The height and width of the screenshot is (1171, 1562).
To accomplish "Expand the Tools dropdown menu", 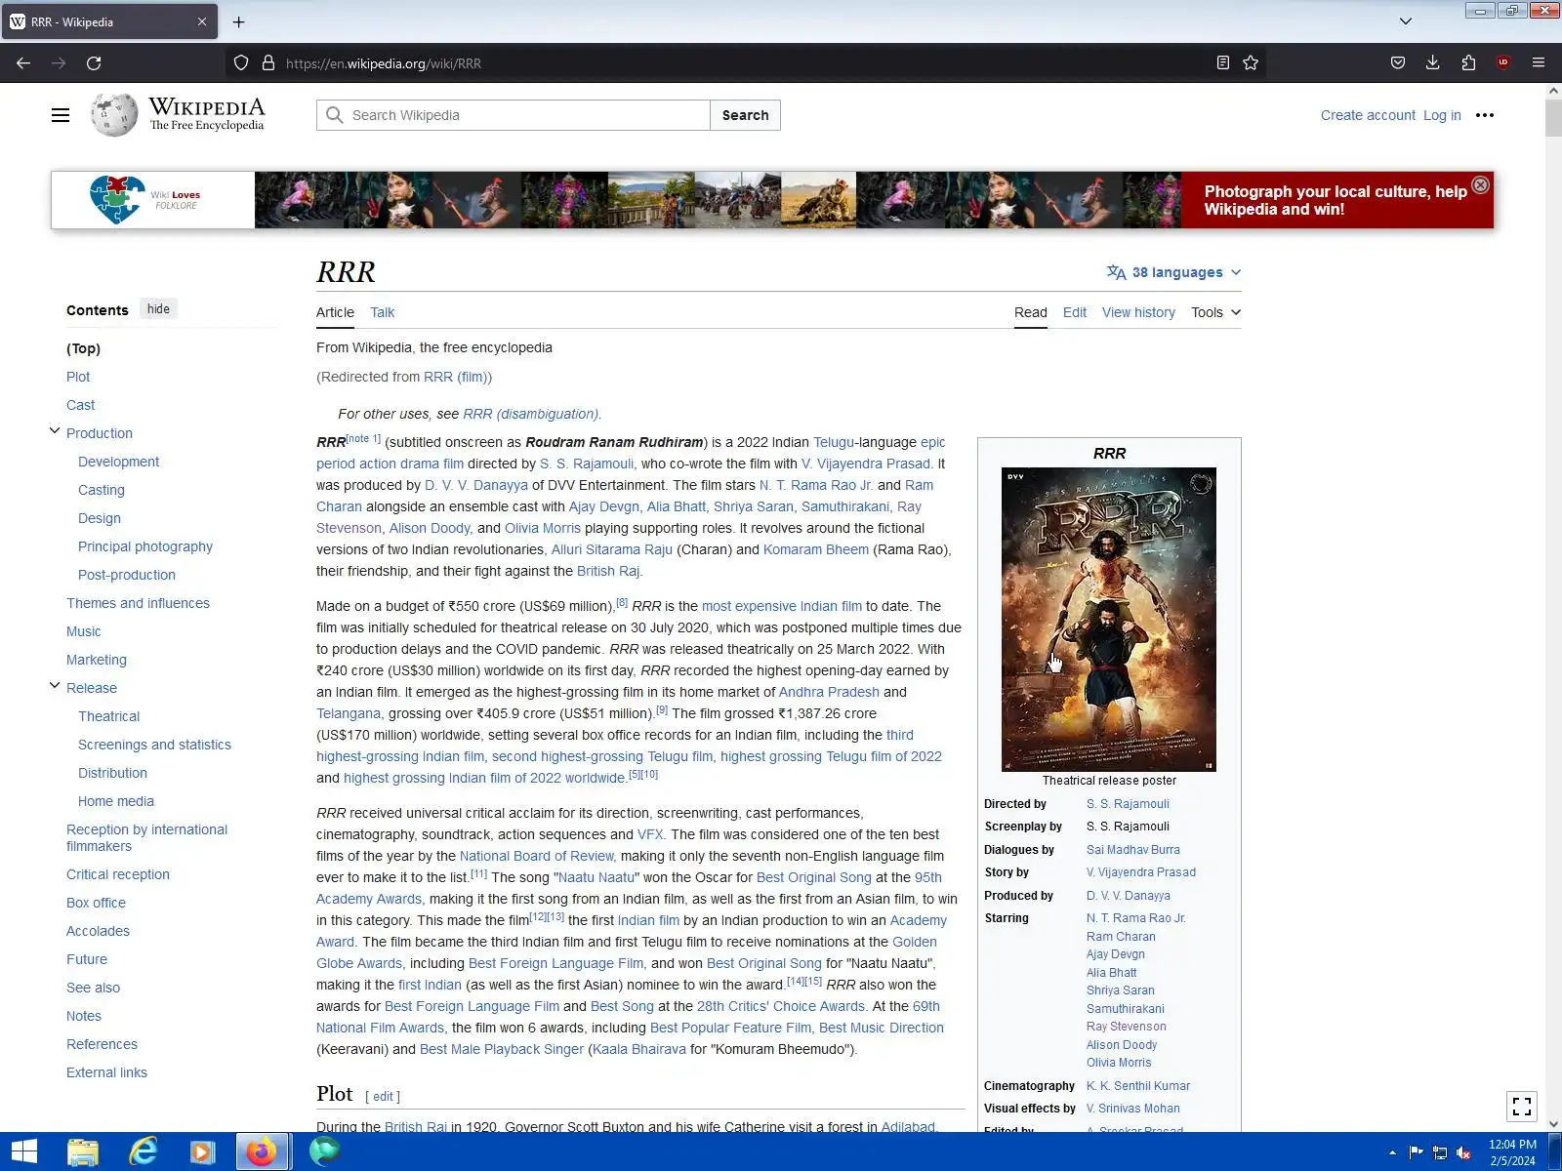I will [x=1215, y=312].
